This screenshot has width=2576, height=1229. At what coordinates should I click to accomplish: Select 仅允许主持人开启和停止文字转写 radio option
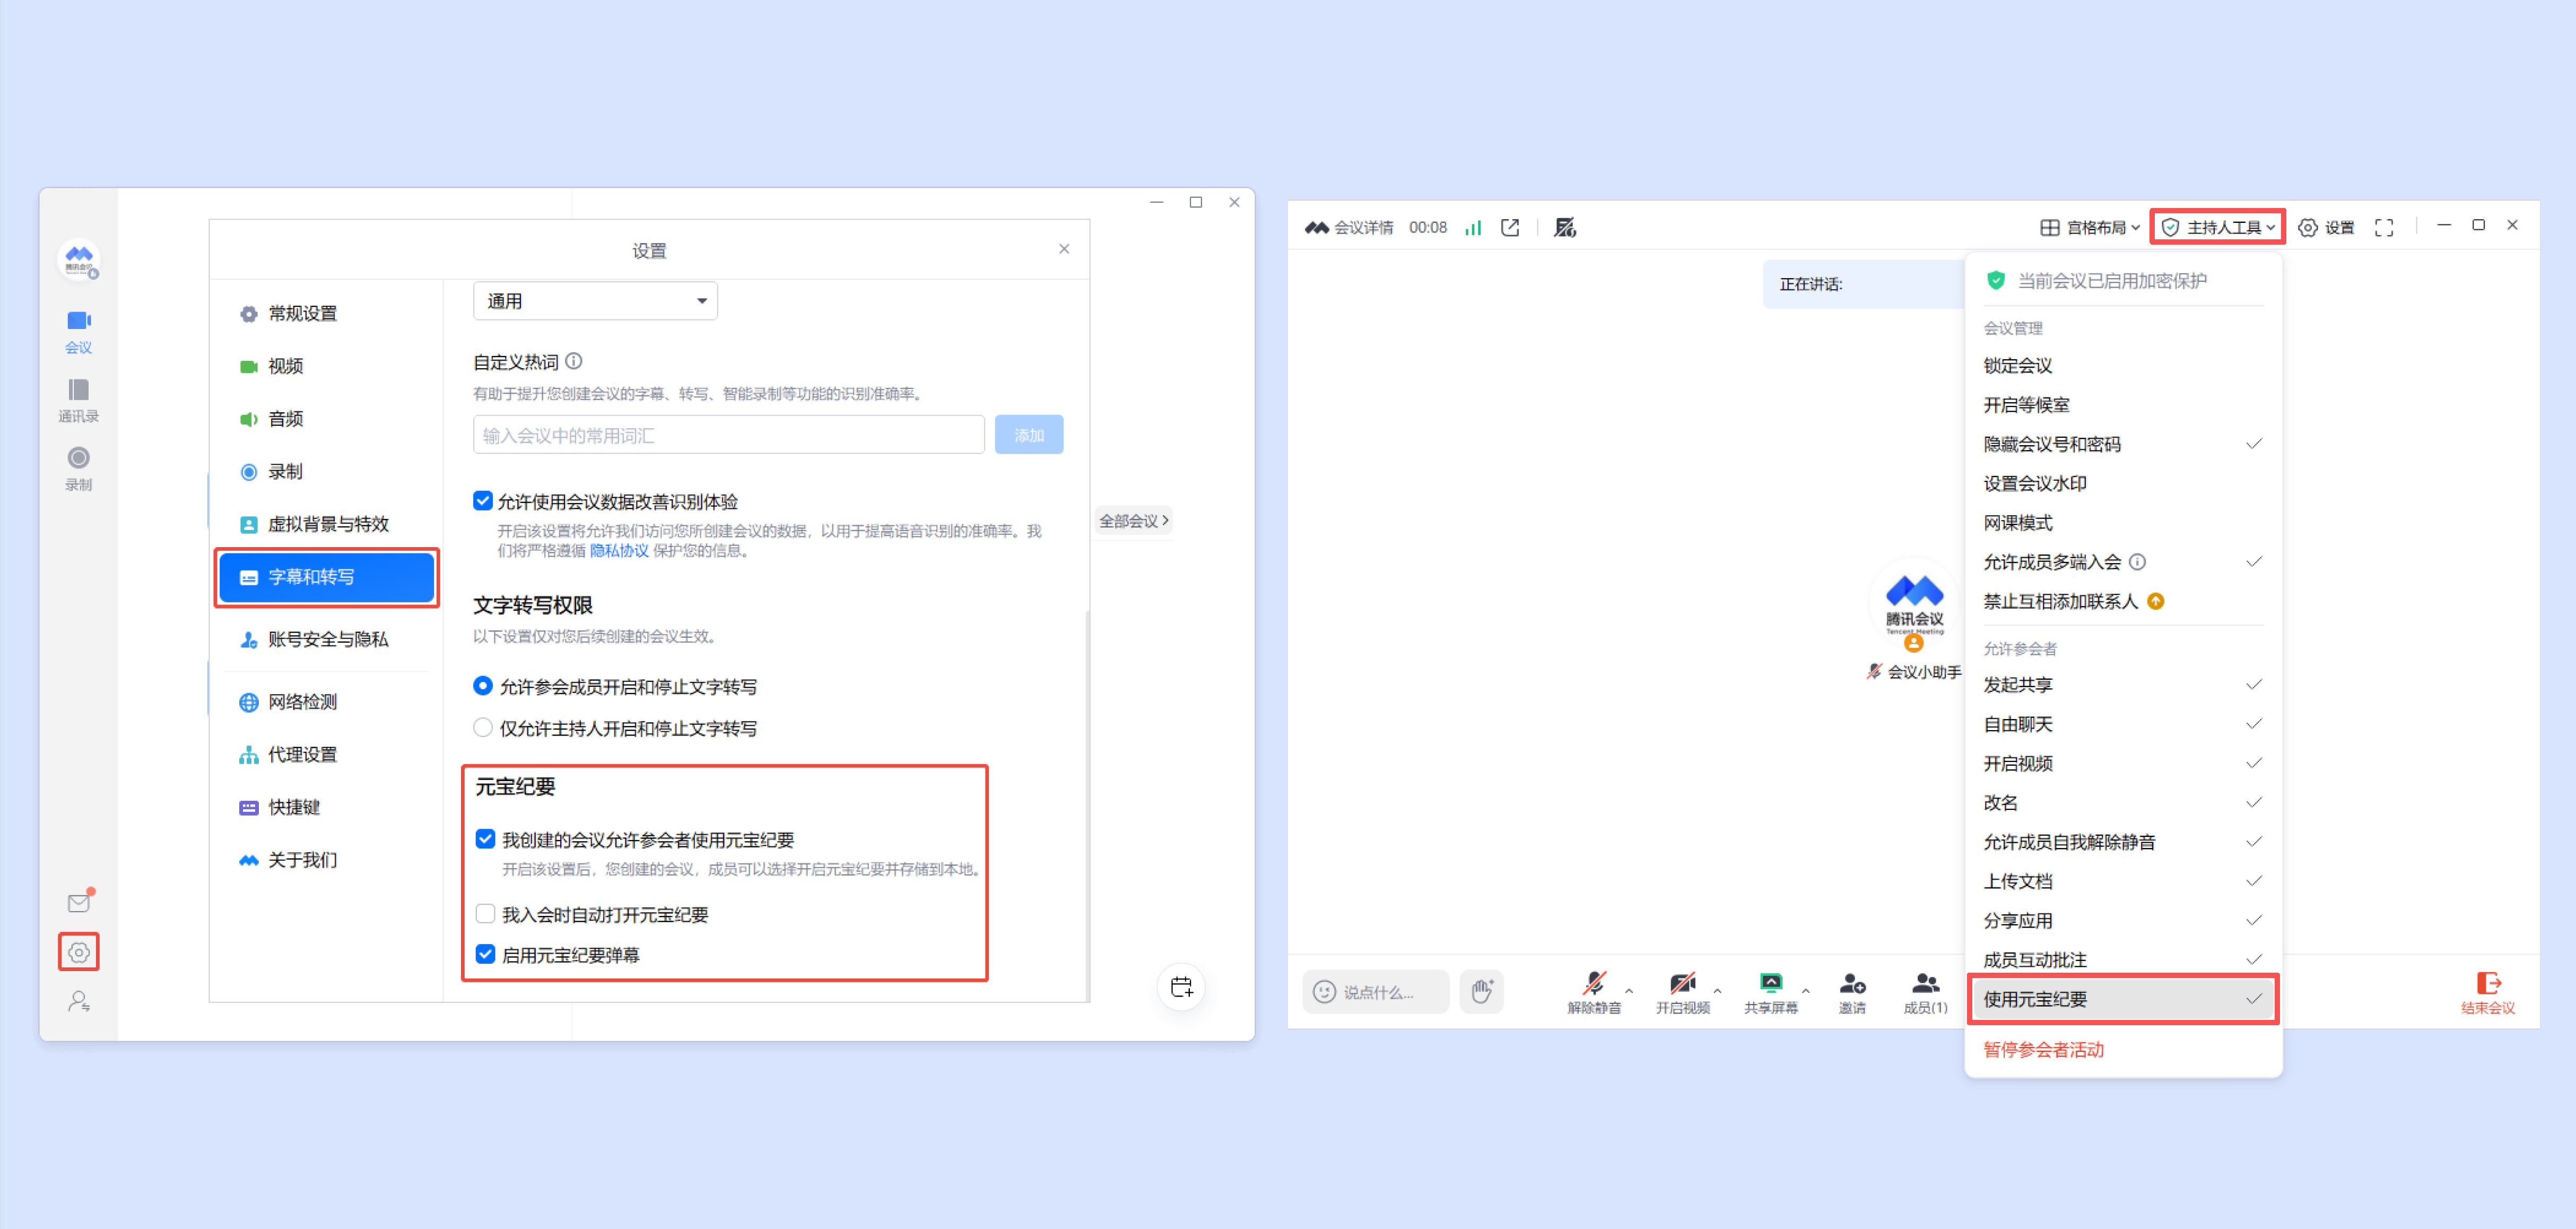click(x=483, y=727)
